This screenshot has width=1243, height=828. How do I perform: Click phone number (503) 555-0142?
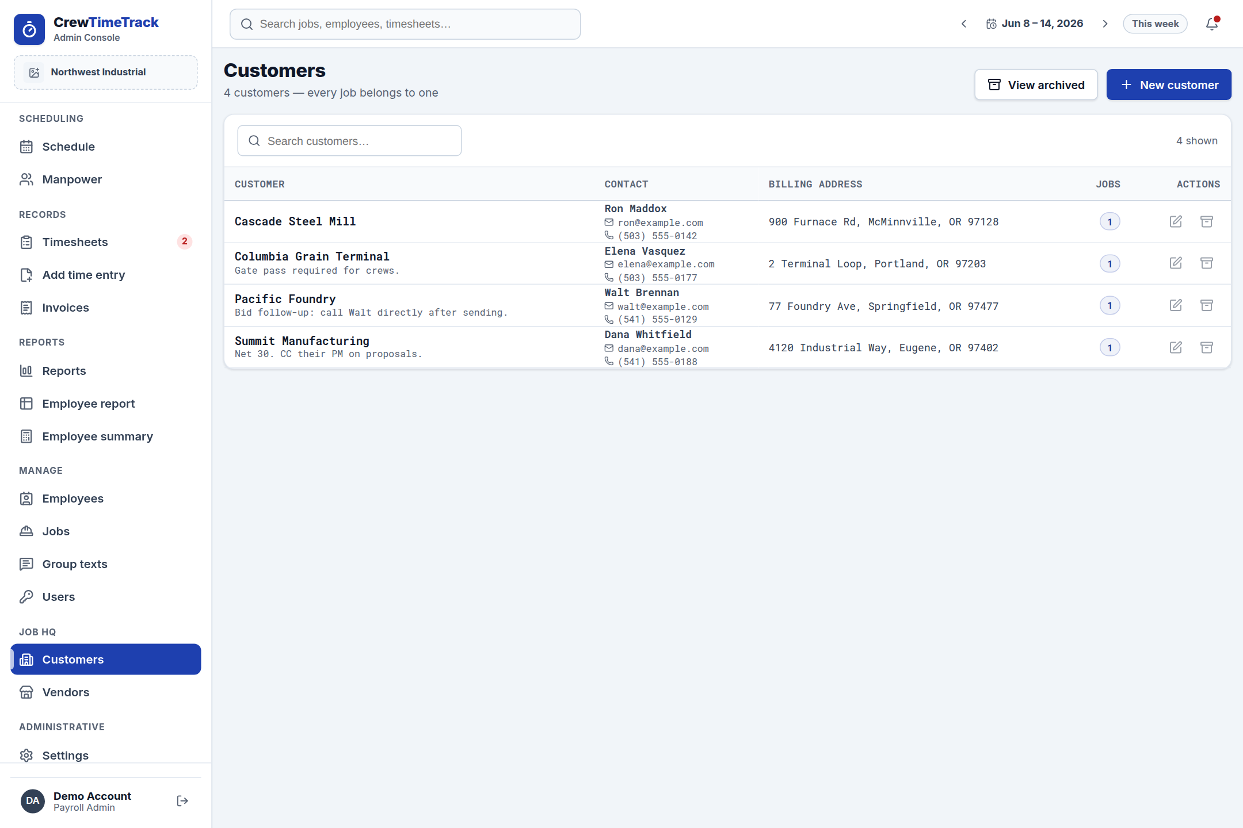coord(657,236)
